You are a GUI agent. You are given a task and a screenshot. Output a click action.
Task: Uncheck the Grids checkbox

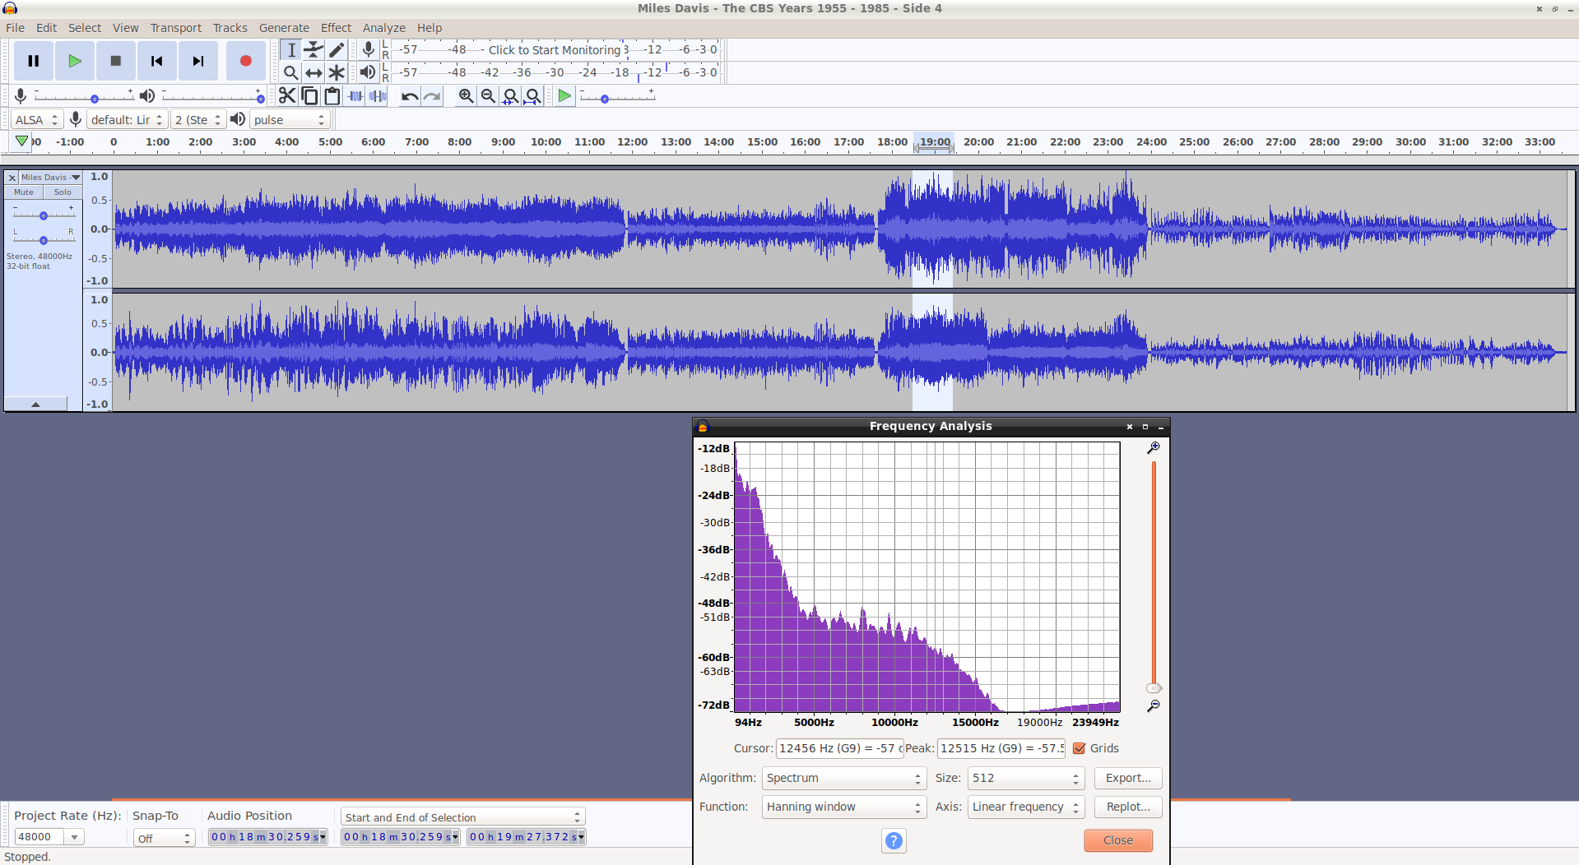(x=1080, y=748)
